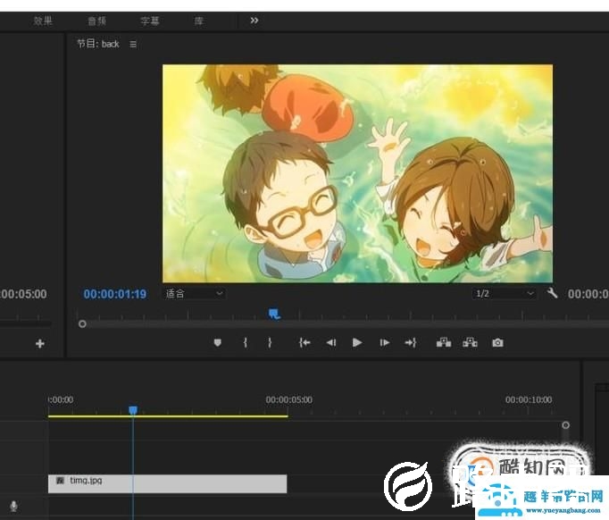Open the 适合 zoom level dropdown

[194, 293]
